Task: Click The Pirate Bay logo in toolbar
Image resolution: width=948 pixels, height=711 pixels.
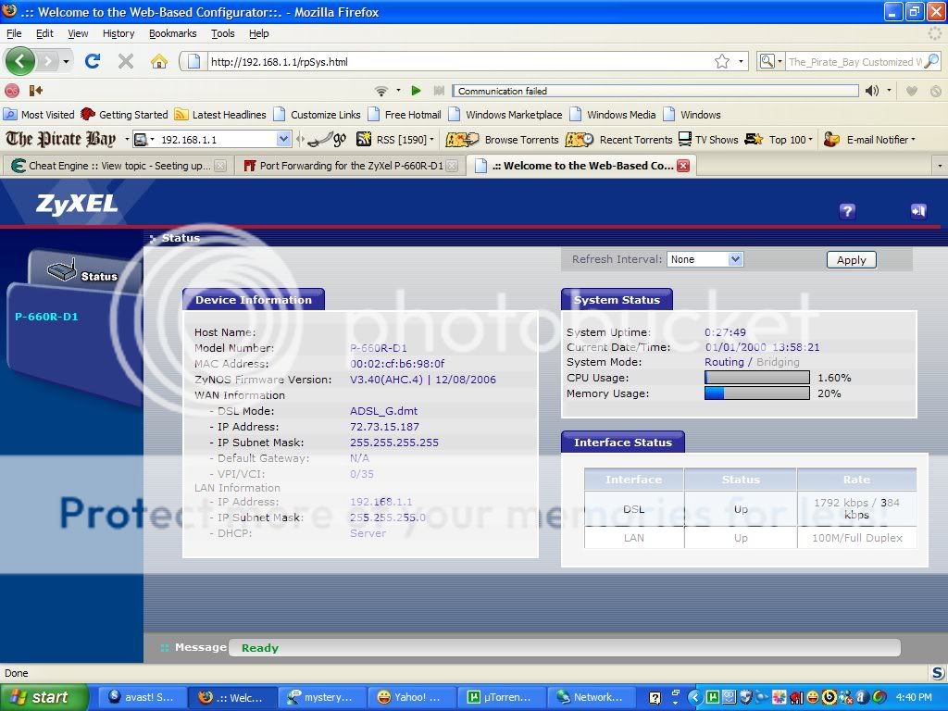Action: [x=61, y=140]
